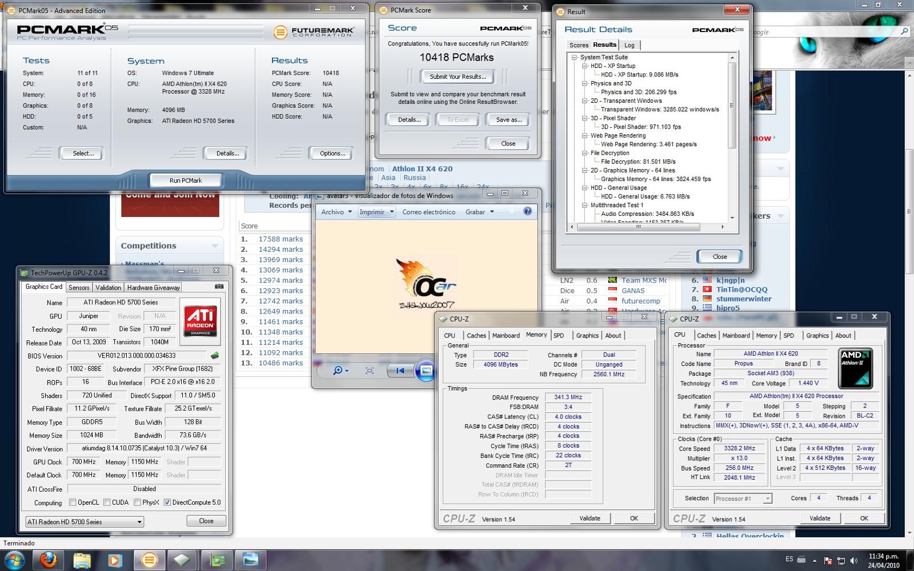This screenshot has width=914, height=571.
Task: Click the AMD Athlon II logo in CPU-Z
Action: 855,368
